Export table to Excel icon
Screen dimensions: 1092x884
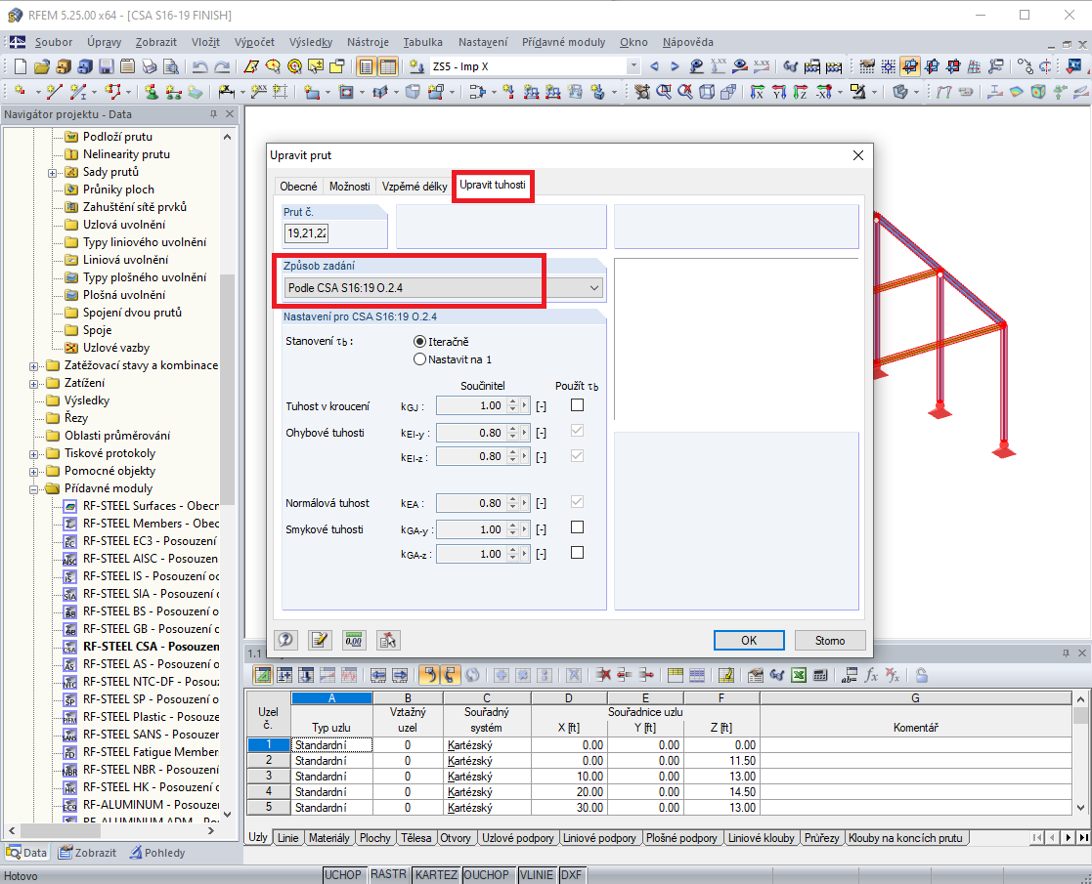tap(799, 675)
